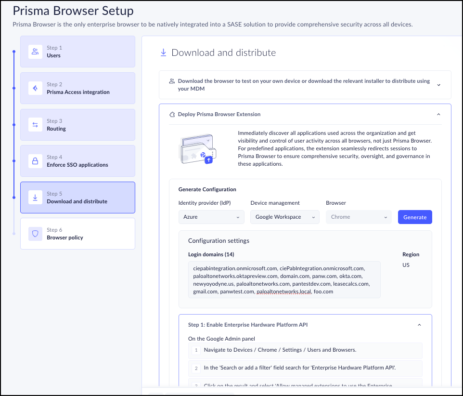
Task: Click the Users step icon
Action: click(35, 52)
